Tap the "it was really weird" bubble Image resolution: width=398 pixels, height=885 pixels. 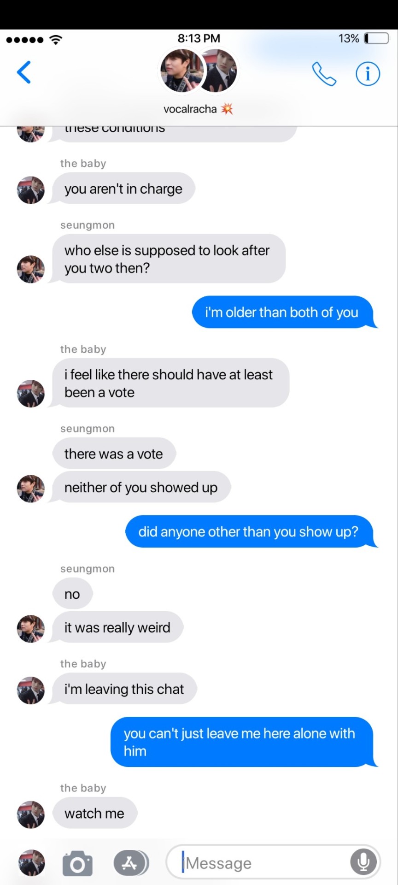(x=117, y=627)
